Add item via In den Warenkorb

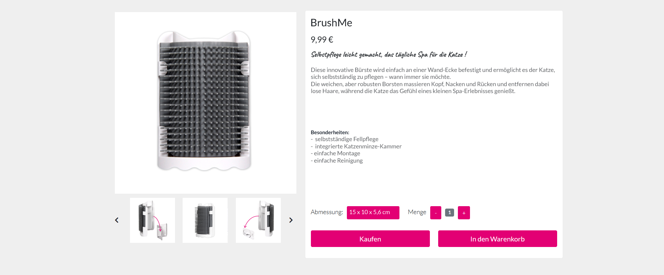coord(497,239)
